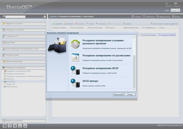The width and height of the screenshot is (183, 129).
Task: Open the News RSS icon
Action: 167,4
